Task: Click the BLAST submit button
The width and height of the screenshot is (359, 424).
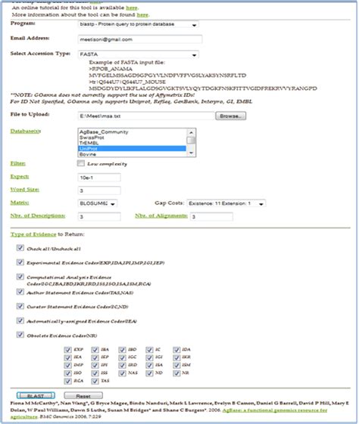Action: 36,395
